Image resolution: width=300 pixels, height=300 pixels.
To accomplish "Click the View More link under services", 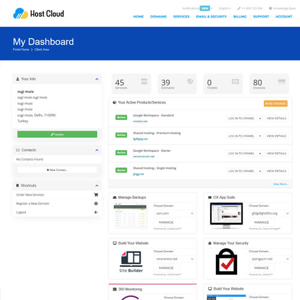I will (x=281, y=184).
